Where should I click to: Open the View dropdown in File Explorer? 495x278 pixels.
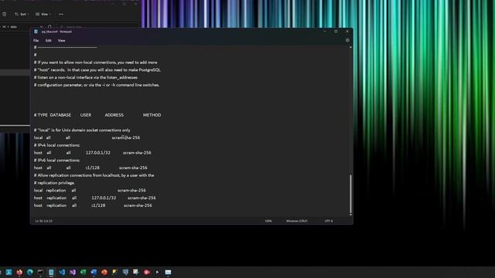point(43,14)
